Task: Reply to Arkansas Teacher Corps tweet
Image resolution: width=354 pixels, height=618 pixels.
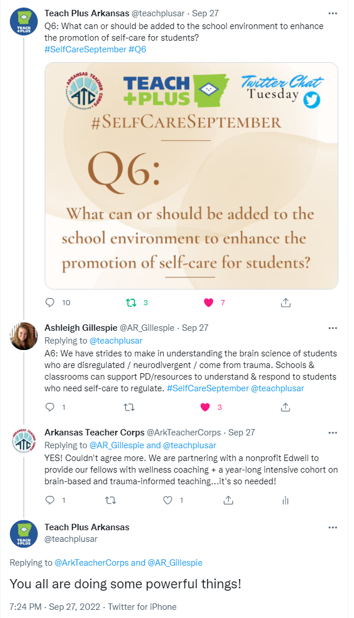Action: [x=50, y=500]
